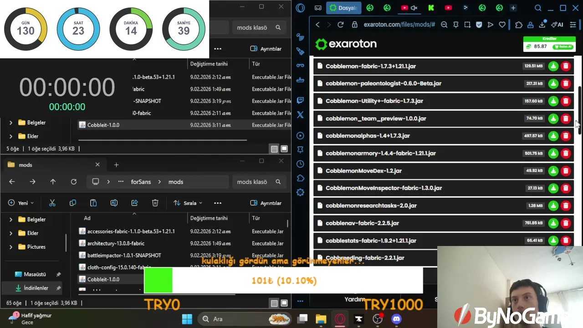This screenshot has width=583, height=328.
Task: Open a new browser tab
Action: (513, 8)
